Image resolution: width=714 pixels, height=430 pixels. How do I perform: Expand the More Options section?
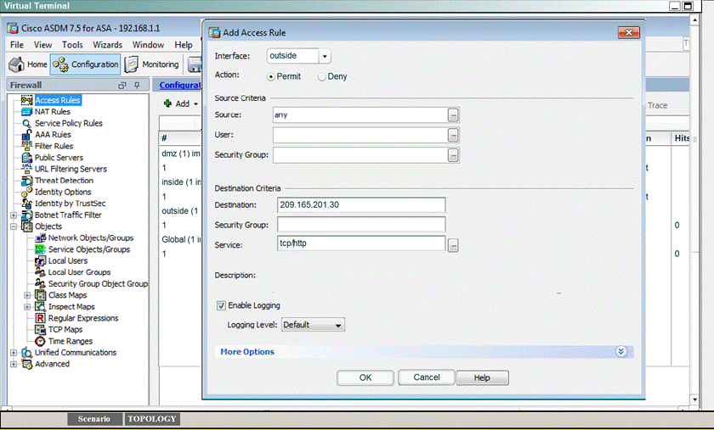(620, 352)
